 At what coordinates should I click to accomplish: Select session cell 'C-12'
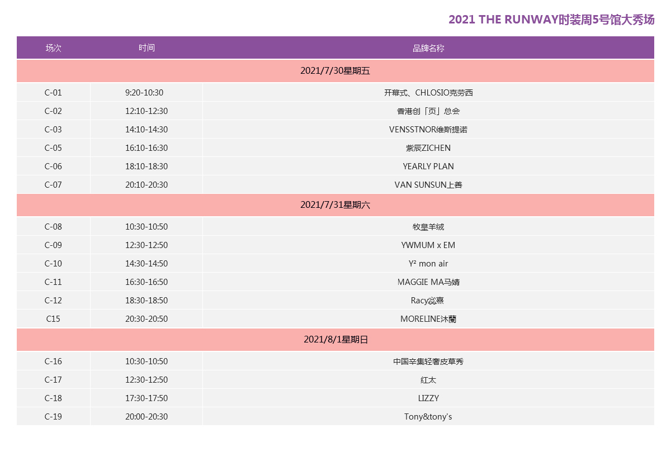click(54, 301)
